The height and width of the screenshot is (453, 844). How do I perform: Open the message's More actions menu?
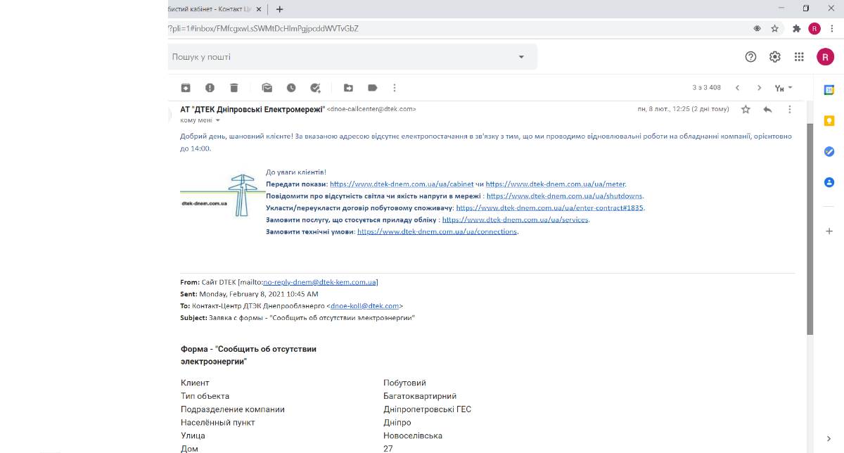tap(790, 109)
